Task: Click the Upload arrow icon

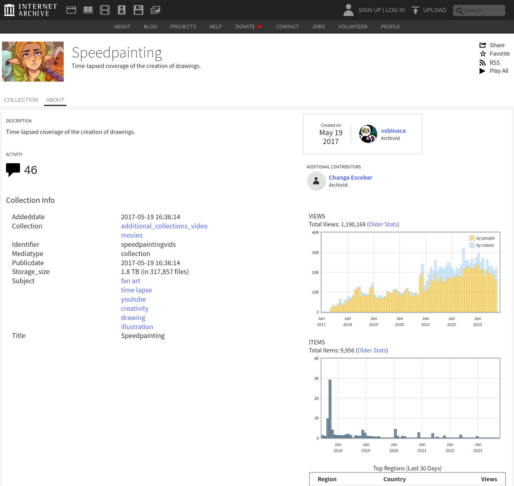Action: [416, 10]
